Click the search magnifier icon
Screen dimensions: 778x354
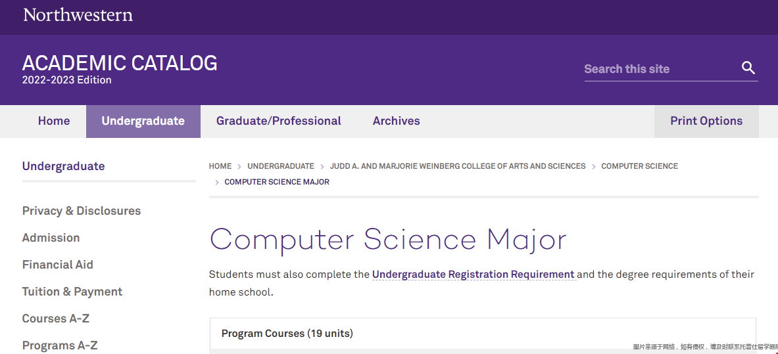pos(748,68)
